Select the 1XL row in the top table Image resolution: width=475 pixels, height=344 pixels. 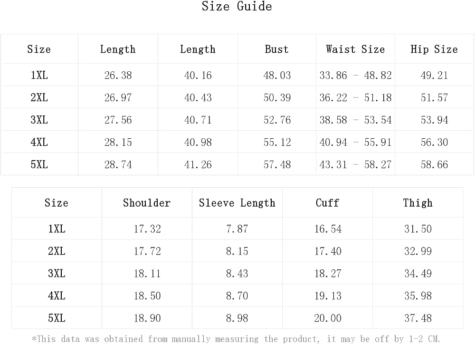point(237,75)
